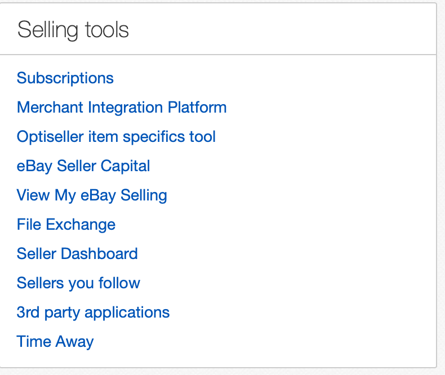Launch the Merchant Integration Platform link
This screenshot has width=445, height=375.
point(122,108)
